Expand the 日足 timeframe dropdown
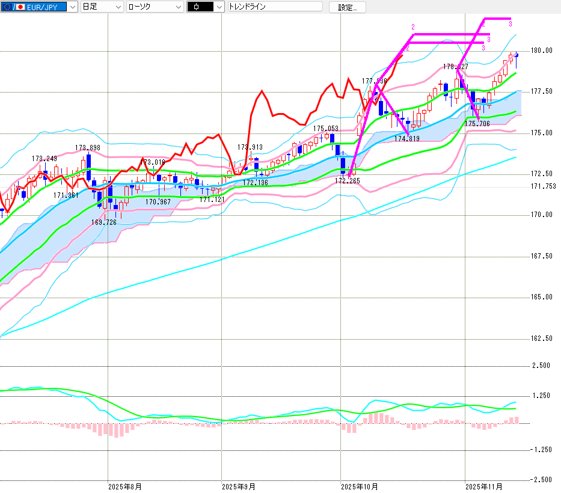The image size is (561, 493). tap(117, 7)
